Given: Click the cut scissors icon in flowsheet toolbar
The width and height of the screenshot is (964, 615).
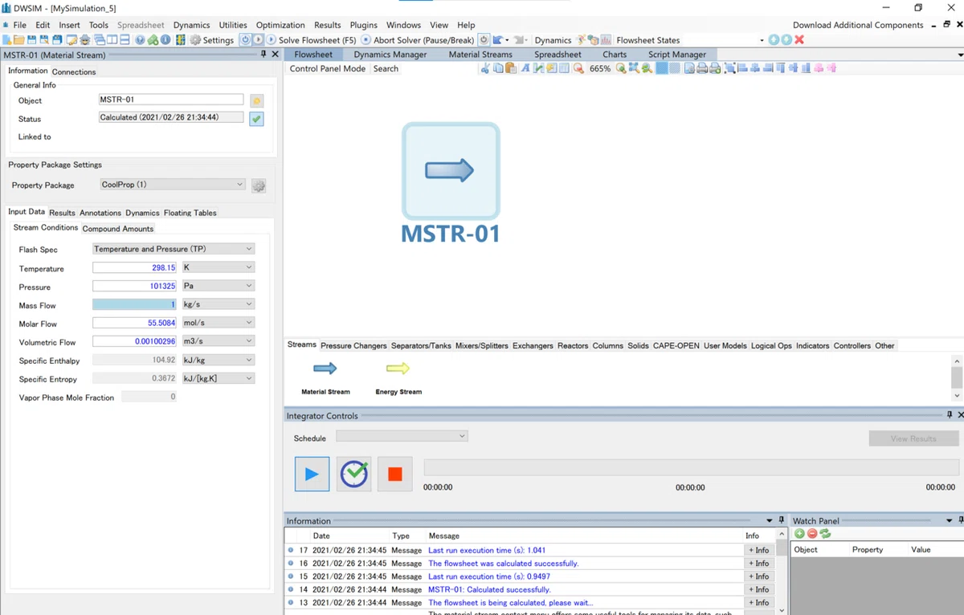Looking at the screenshot, I should pos(485,68).
